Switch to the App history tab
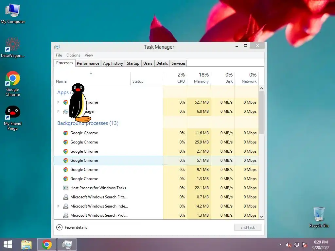This screenshot has height=251, width=335. (113, 63)
